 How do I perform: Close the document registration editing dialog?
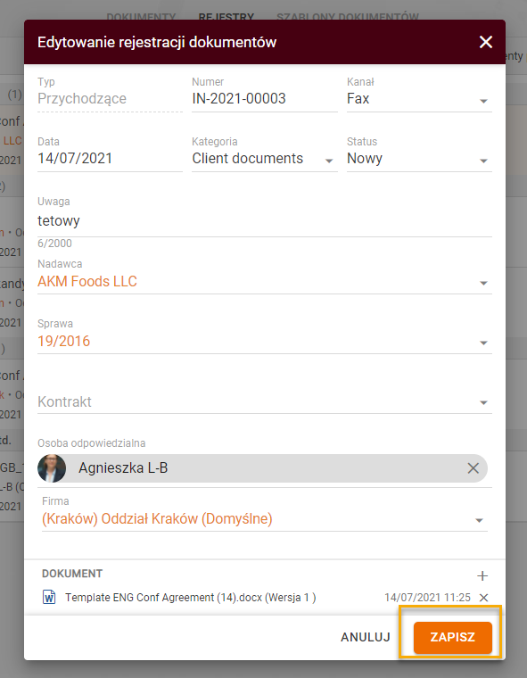point(485,42)
